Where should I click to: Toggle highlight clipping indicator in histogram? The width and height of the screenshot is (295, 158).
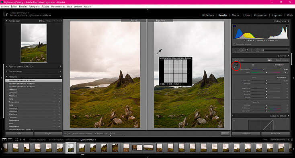[x=287, y=26]
